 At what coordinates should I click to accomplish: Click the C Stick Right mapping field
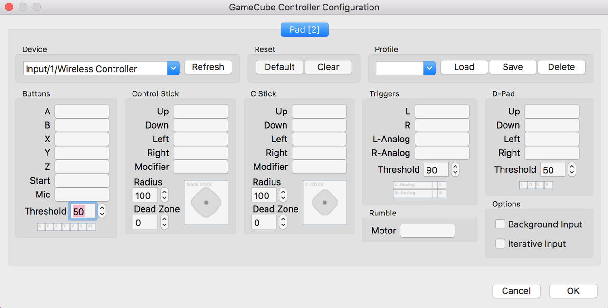[319, 153]
